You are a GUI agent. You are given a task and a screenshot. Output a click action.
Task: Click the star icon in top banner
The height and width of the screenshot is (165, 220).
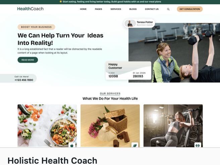(x=61, y=2)
